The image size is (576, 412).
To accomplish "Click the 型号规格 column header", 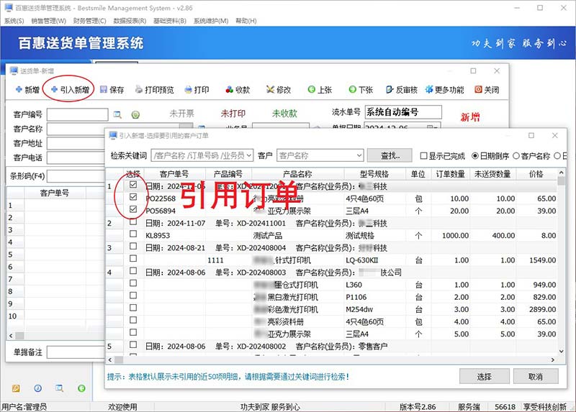I will [374, 174].
